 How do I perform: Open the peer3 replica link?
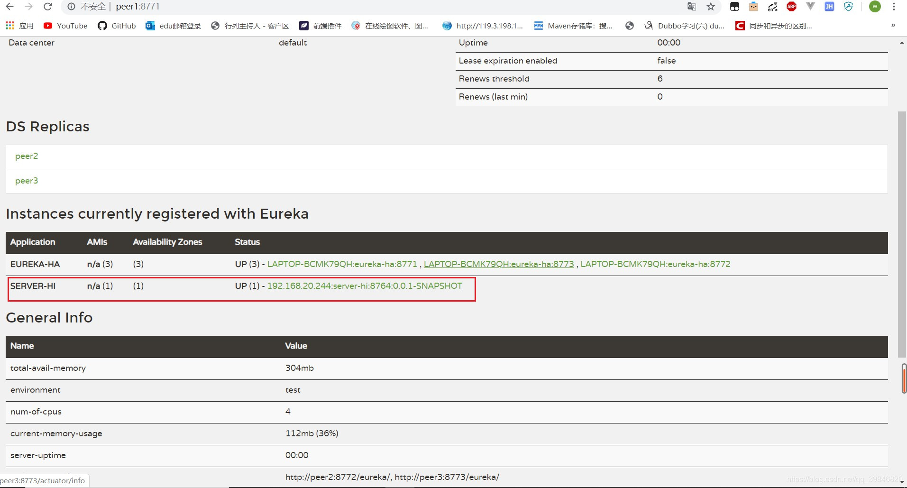coord(27,181)
